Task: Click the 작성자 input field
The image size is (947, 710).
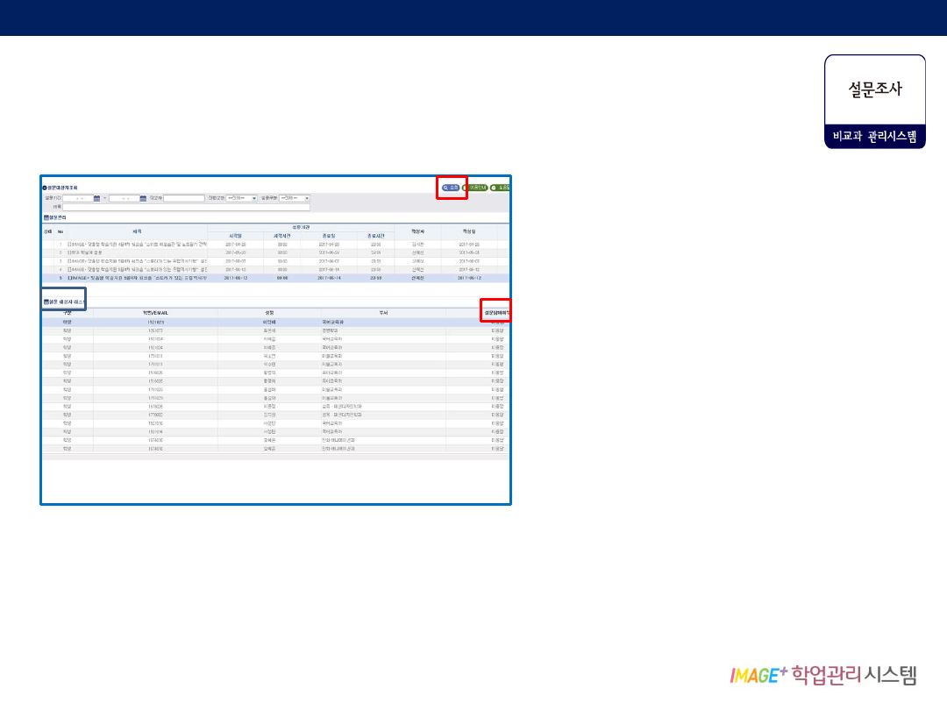Action: click(x=184, y=198)
